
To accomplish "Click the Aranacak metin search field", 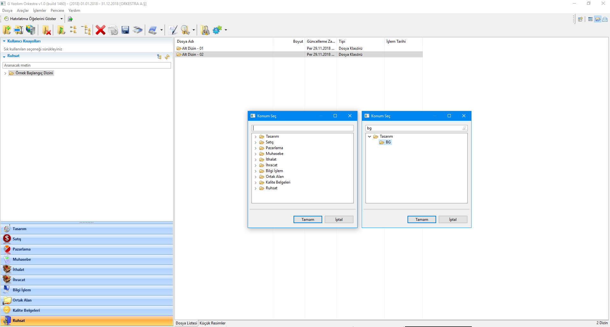I will tap(87, 65).
